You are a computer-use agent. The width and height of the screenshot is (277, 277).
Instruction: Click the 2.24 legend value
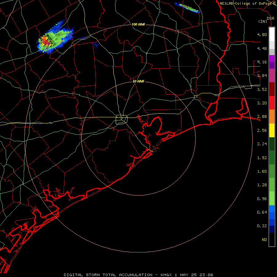(262, 144)
